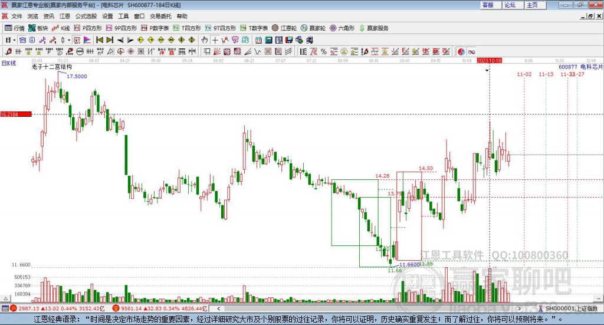The image size is (604, 325).
Task: Click SH000001 上证指数 status entry
Action: point(569,308)
